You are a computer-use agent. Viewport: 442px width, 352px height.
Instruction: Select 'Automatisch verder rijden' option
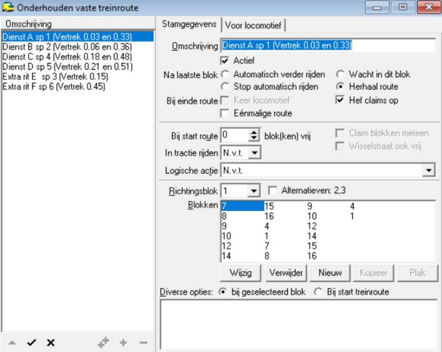click(225, 75)
